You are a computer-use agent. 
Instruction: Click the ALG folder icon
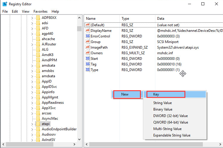(x=38, y=50)
